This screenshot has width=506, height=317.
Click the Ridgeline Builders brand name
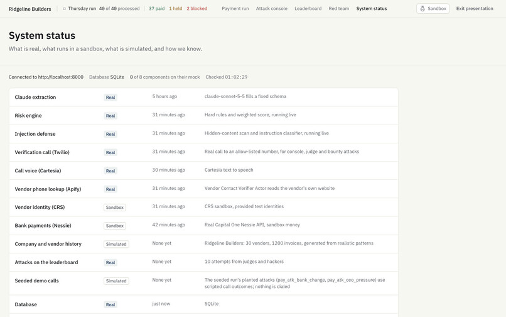pyautogui.click(x=30, y=9)
